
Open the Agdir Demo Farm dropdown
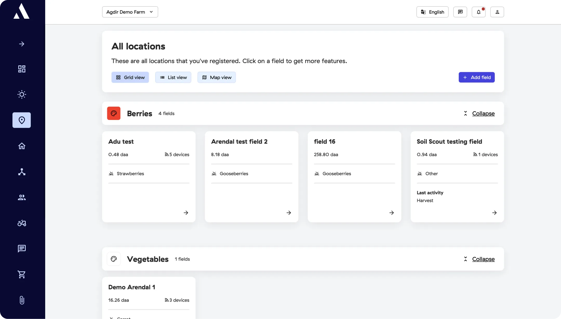click(130, 12)
